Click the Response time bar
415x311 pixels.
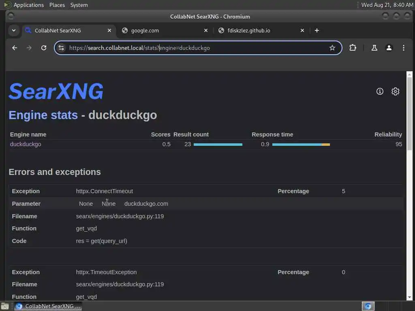301,145
